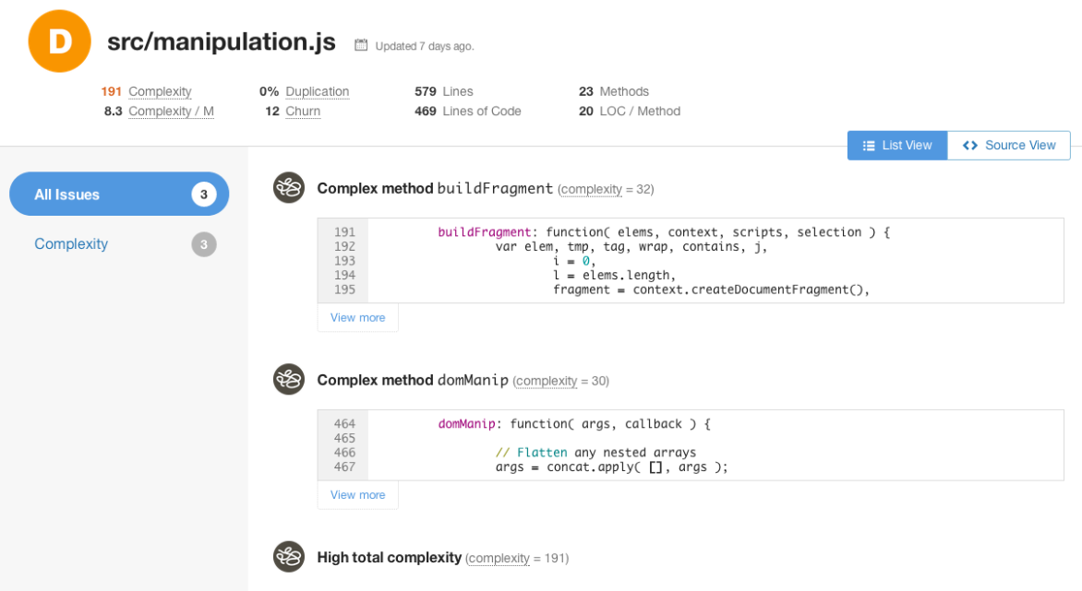Click the All Issues count badge

tap(204, 195)
